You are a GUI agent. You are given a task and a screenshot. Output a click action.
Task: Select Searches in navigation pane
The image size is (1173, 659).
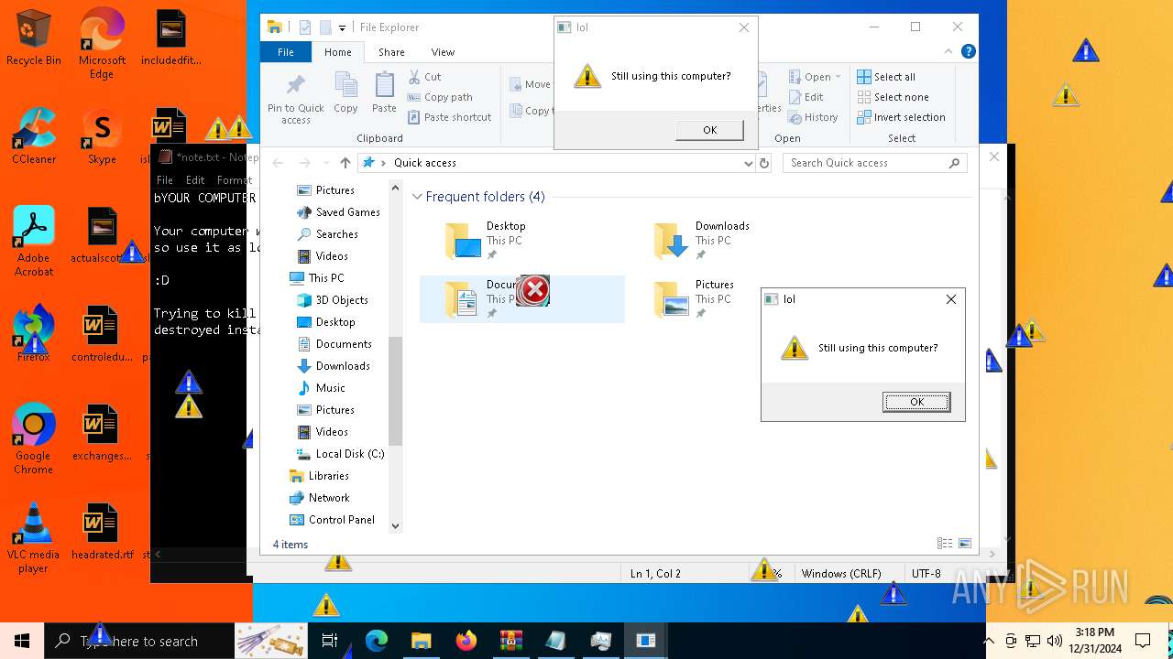click(x=327, y=234)
